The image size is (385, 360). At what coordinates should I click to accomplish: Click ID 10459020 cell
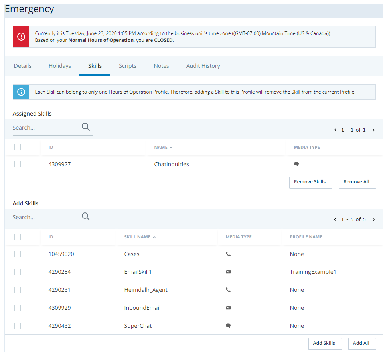pos(61,254)
